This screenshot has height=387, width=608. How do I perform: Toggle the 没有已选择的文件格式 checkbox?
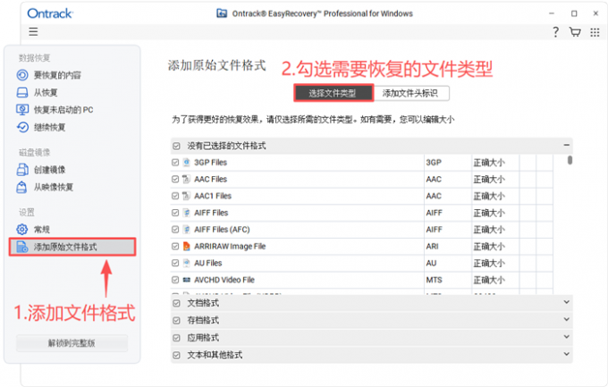[176, 146]
